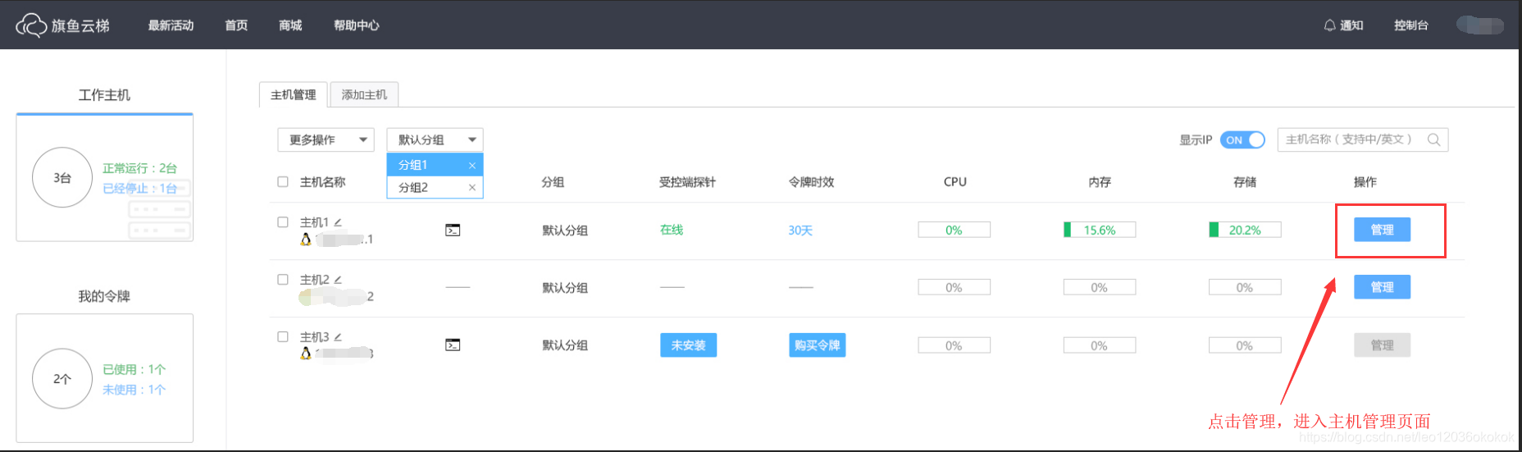
Task: Select 分组2 in the dropdown list
Action: [x=435, y=187]
